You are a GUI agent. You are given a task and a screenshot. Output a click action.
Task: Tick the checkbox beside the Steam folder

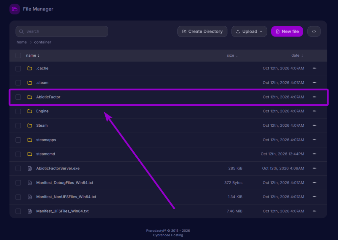pyautogui.click(x=18, y=125)
